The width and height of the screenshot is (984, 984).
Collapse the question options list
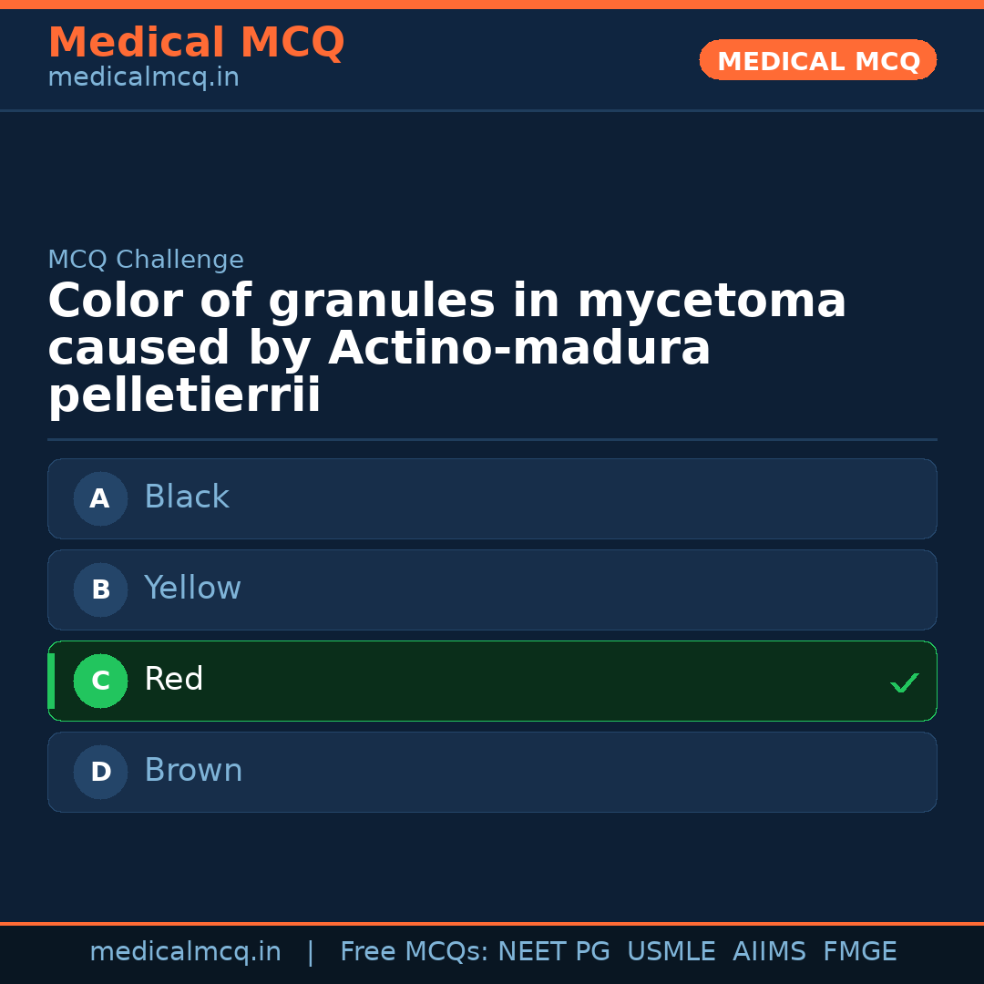click(492, 635)
